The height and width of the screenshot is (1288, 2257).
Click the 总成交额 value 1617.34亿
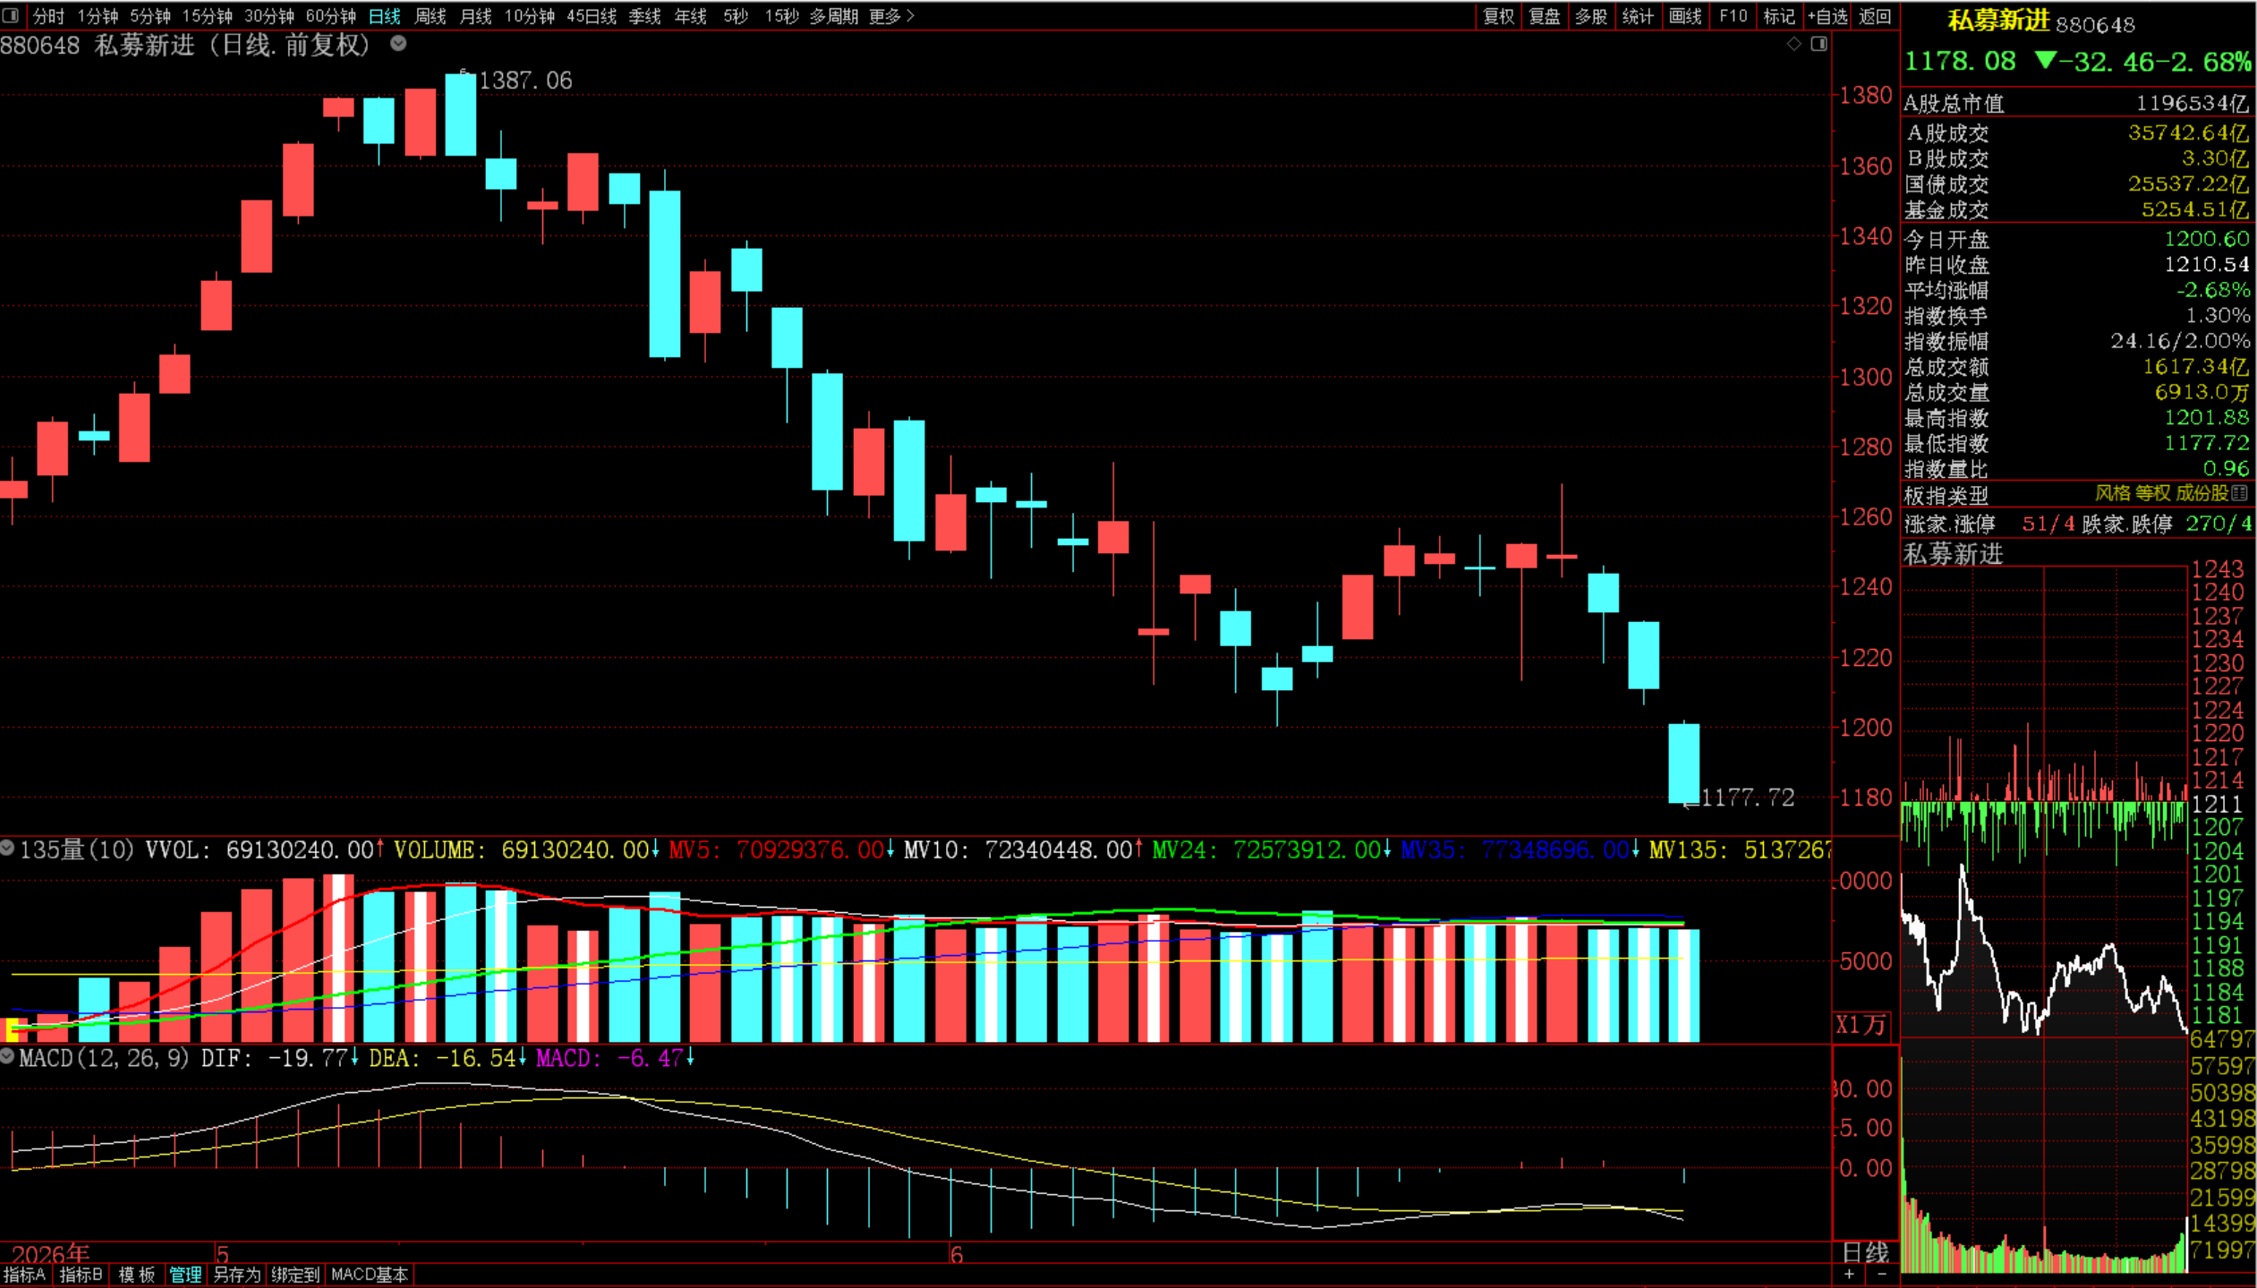click(2195, 367)
